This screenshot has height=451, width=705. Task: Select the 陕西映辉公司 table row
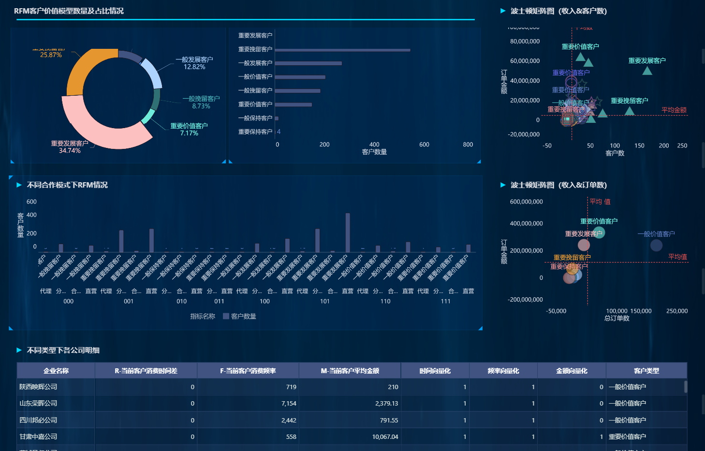click(352, 387)
